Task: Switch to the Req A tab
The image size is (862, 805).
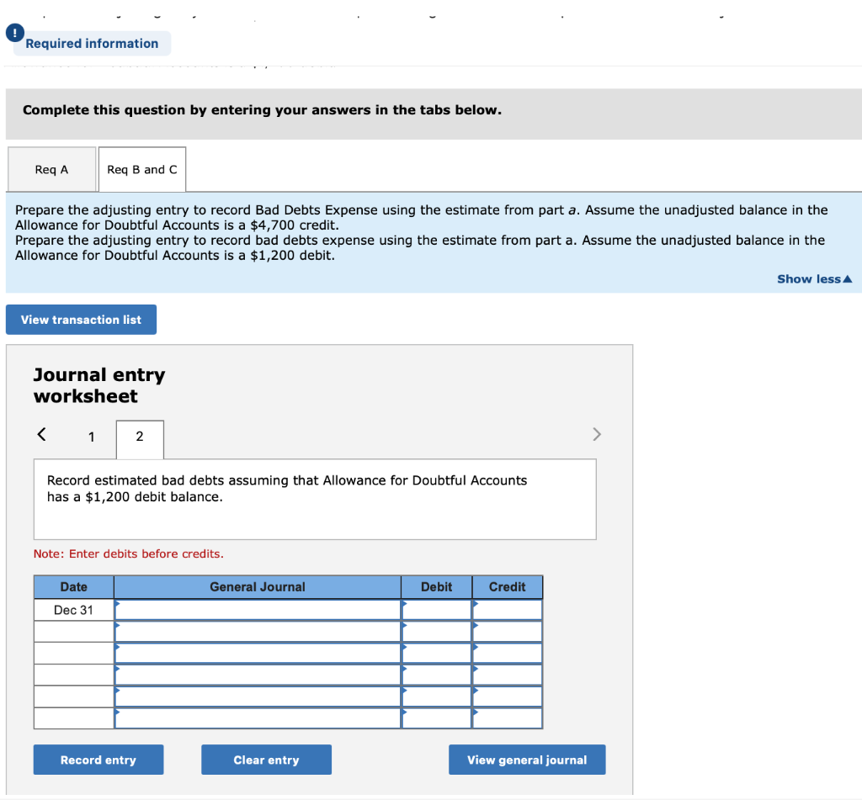Action: (51, 169)
